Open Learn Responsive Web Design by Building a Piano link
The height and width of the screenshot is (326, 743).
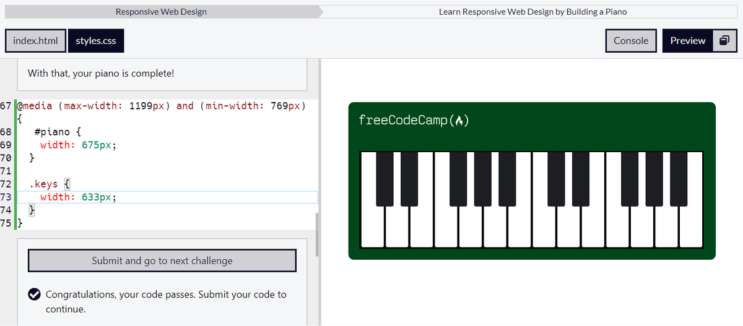click(532, 12)
